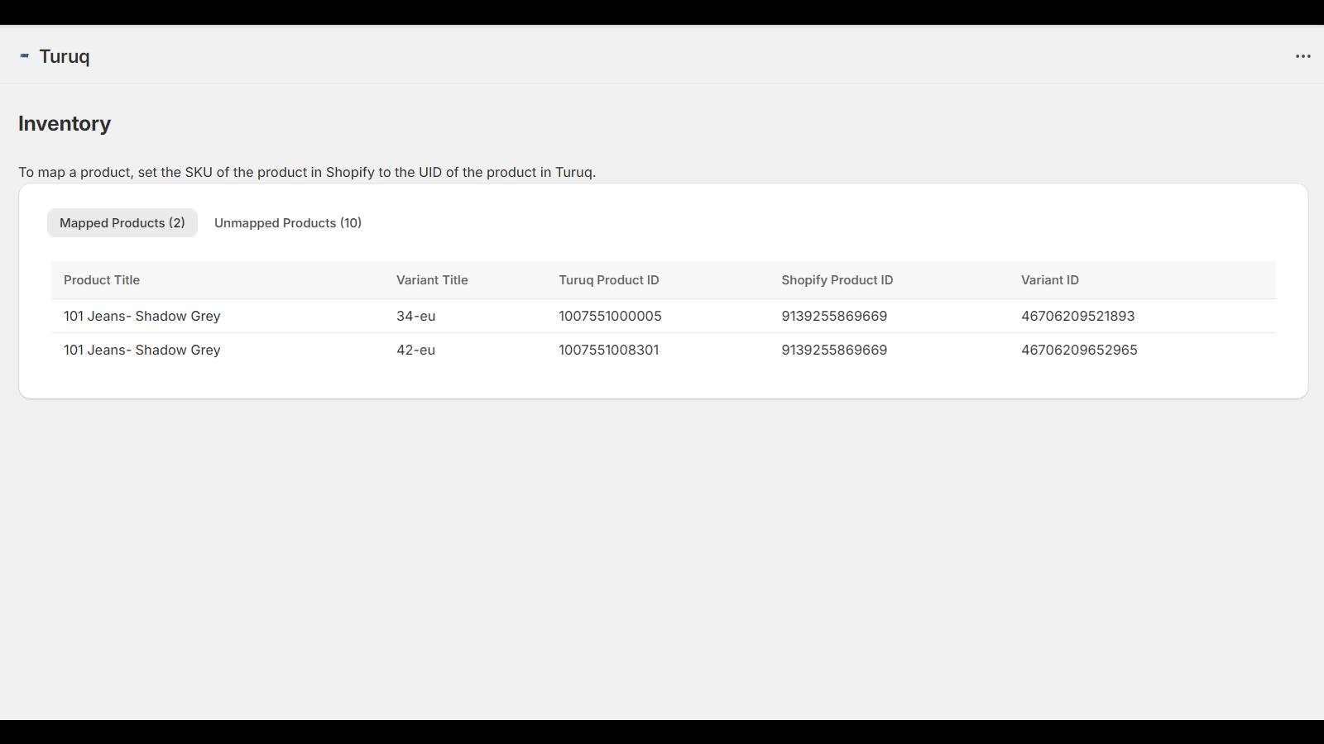
Task: Select the 42-eu variant cell
Action: tap(416, 351)
